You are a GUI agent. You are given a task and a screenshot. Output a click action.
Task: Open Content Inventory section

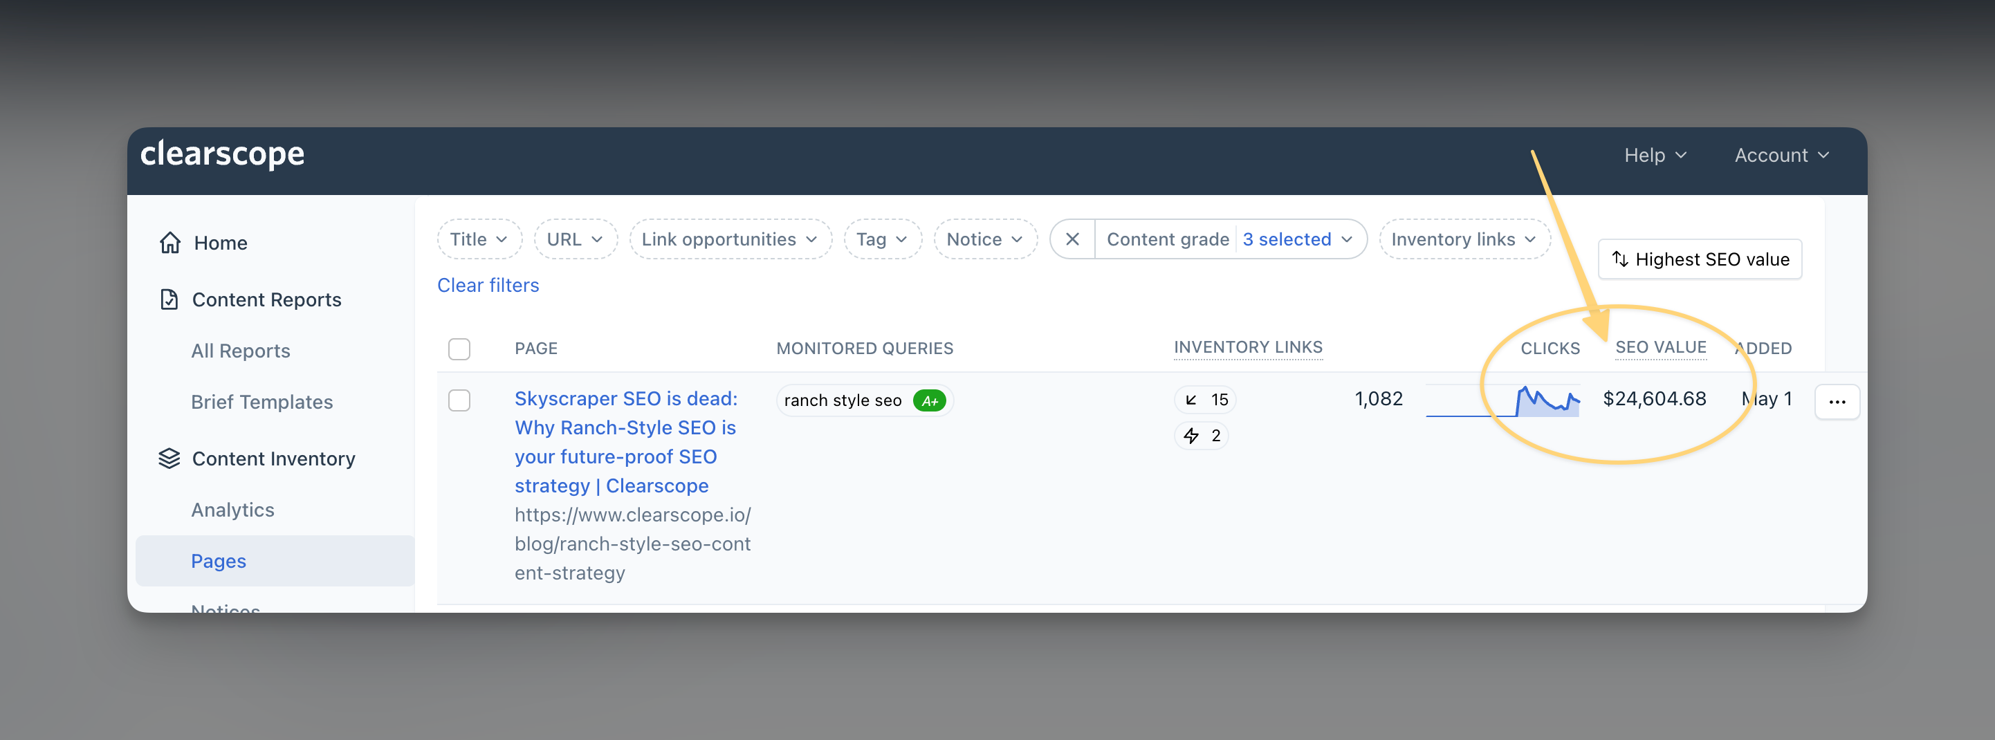(273, 459)
